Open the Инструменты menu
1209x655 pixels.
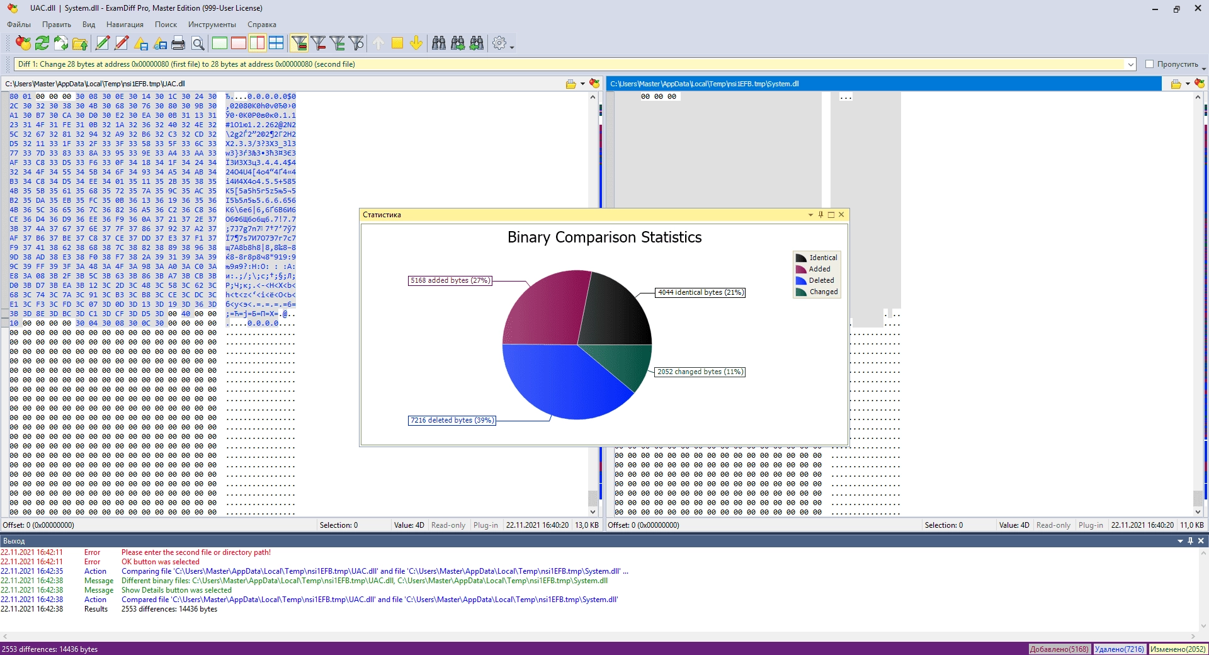click(x=212, y=25)
